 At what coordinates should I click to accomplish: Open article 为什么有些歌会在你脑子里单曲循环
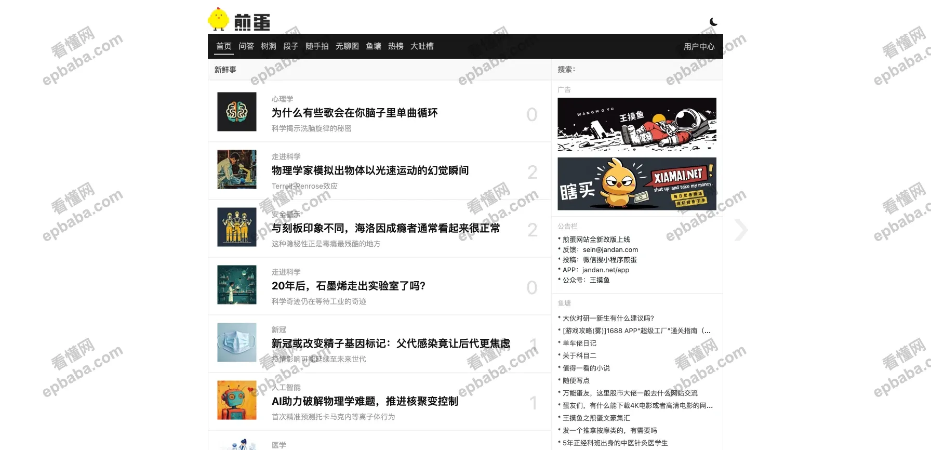tap(355, 113)
